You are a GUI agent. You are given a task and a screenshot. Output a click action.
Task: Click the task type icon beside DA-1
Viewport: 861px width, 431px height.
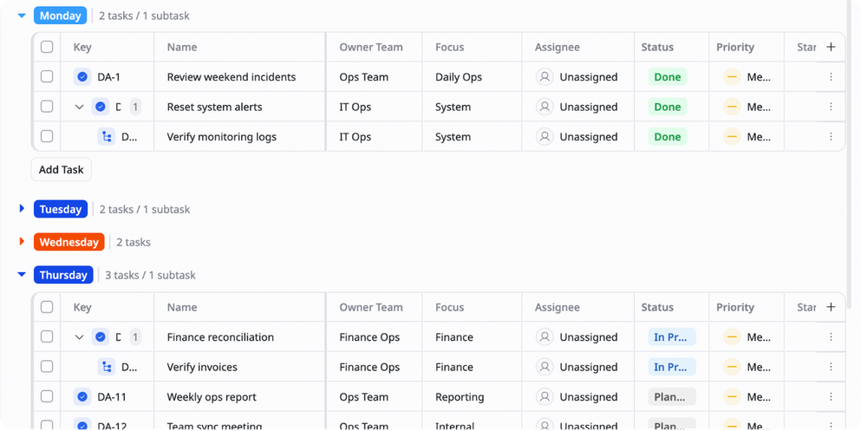(x=82, y=77)
